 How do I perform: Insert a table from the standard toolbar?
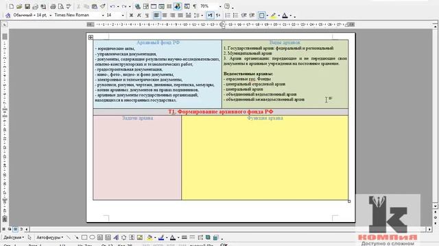click(x=154, y=6)
